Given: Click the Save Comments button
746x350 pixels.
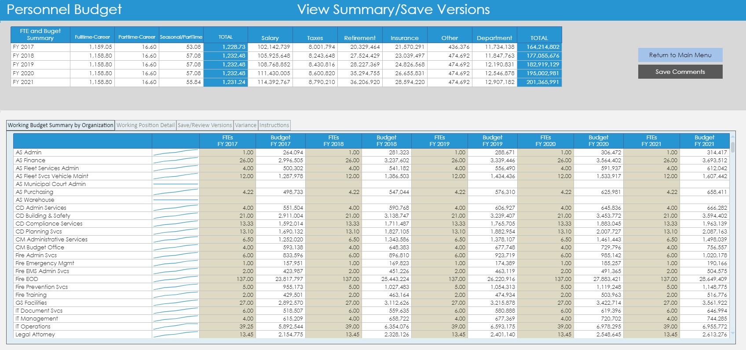Looking at the screenshot, I should pos(680,72).
